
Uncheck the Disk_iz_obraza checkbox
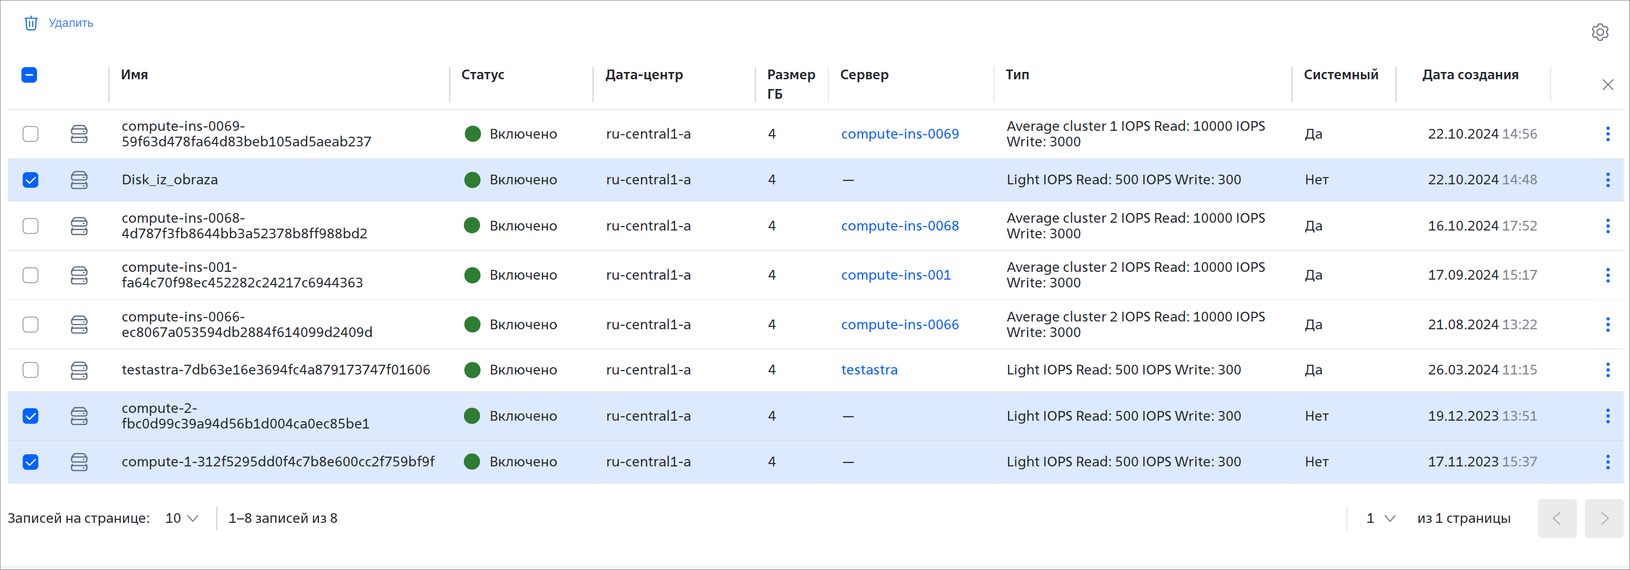30,179
